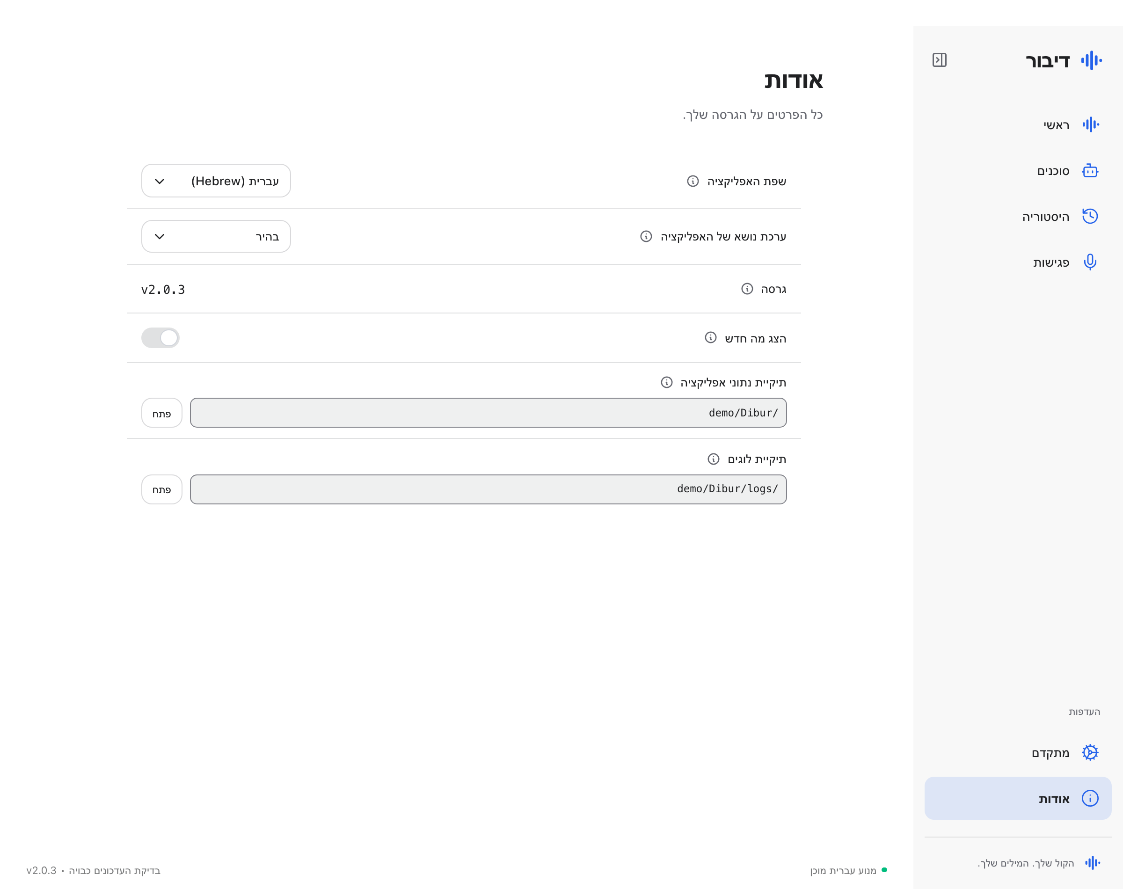Screen dimensions: 1123x889
Task: Toggle the הצג מה חדש switch
Action: coord(160,338)
